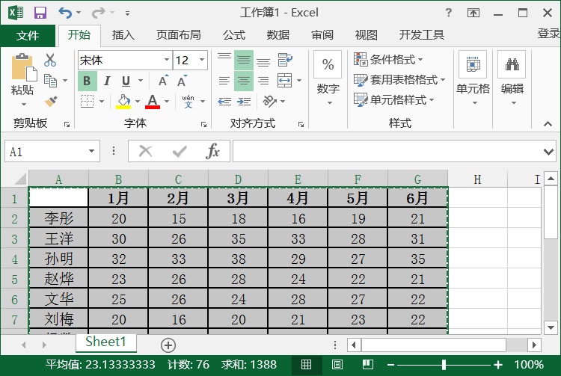The width and height of the screenshot is (561, 376).
Task: Click the Redo arrow icon
Action: pyautogui.click(x=98, y=13)
